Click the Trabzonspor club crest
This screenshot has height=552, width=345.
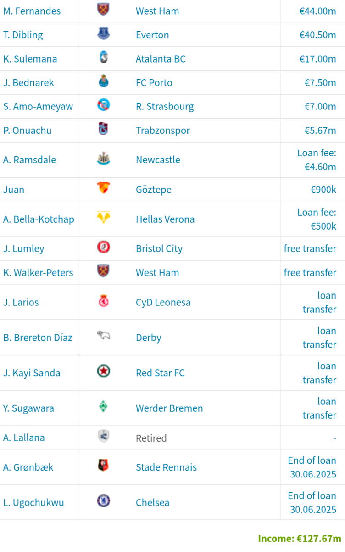104,129
